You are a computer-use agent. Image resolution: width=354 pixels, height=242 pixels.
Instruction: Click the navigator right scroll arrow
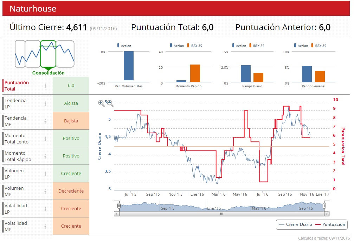(327, 214)
